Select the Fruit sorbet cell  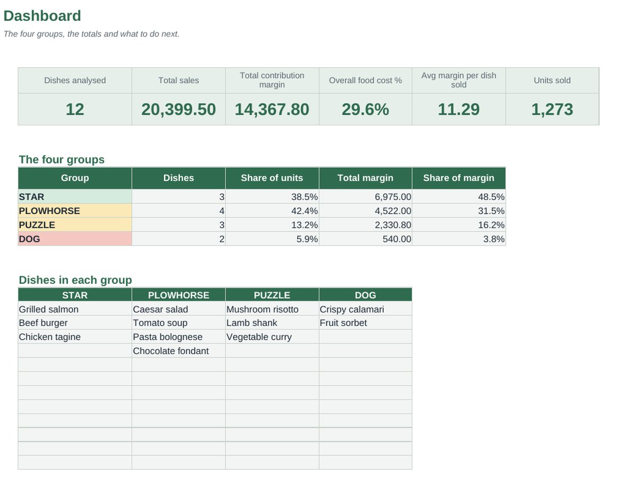(x=365, y=323)
